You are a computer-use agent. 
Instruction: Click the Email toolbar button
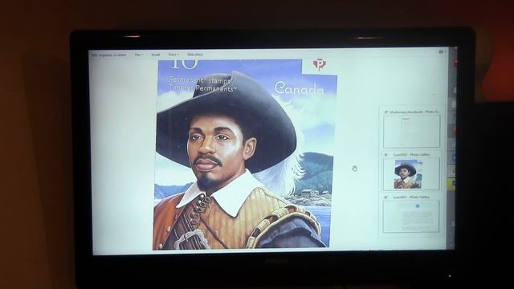coord(155,55)
